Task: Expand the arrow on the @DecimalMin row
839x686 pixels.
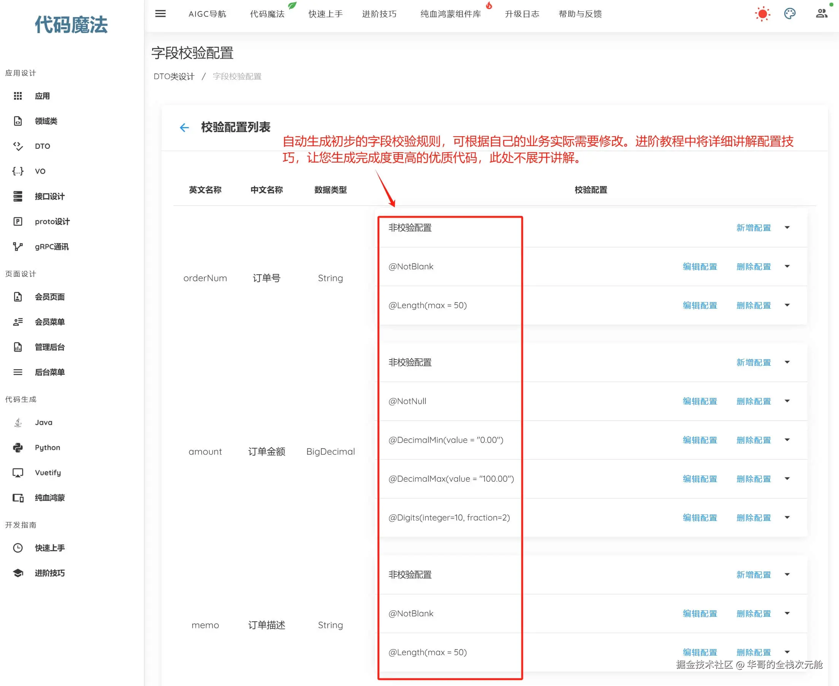Action: pyautogui.click(x=787, y=440)
